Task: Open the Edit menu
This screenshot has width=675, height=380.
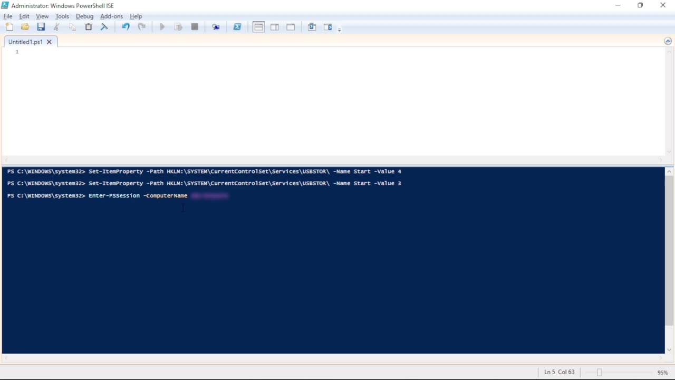Action: coord(24,16)
